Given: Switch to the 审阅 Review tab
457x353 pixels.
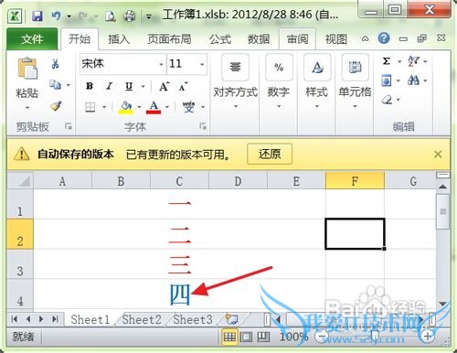Looking at the screenshot, I should (x=297, y=39).
